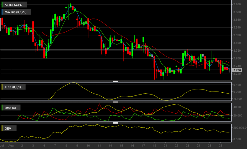Viewport: 247px width, 149px height.
Task: Click the divider handle above OBV panel
Action: tap(115, 123)
